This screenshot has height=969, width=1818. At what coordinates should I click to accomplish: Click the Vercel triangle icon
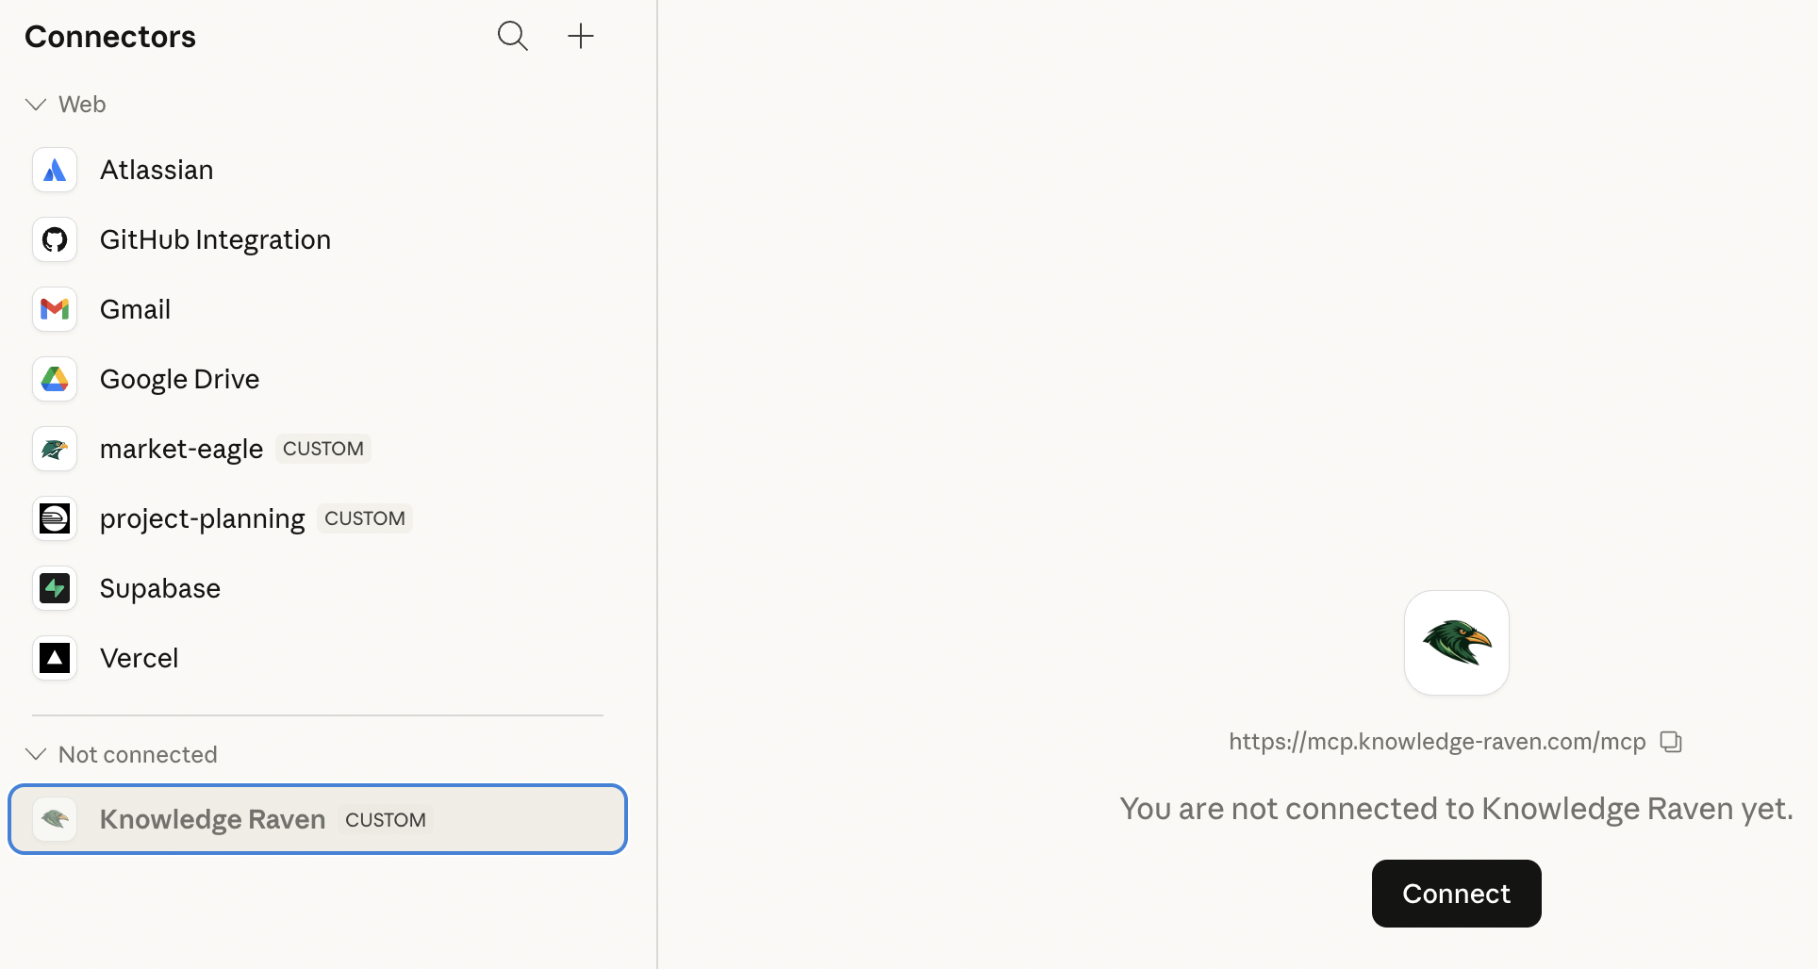point(55,658)
